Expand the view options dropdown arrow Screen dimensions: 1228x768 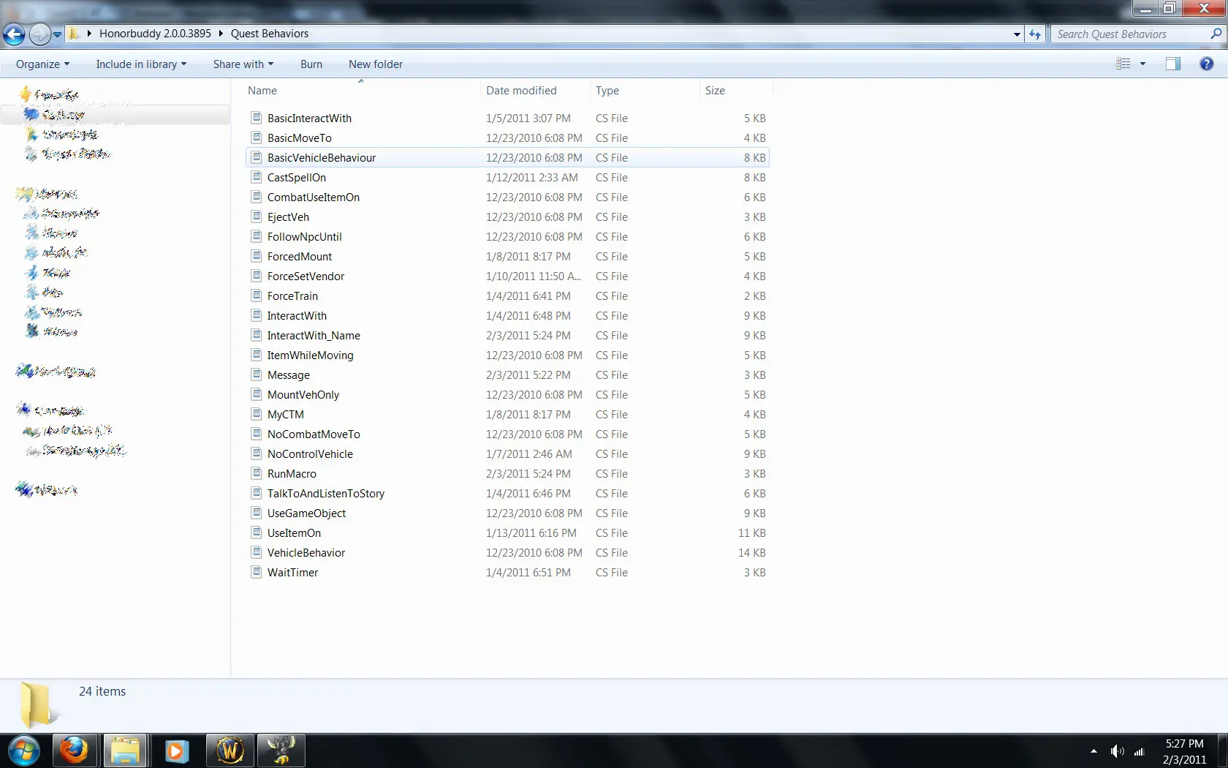pyautogui.click(x=1142, y=64)
